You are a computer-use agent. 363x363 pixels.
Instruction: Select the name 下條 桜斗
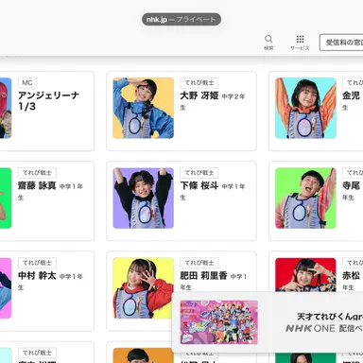click(x=199, y=185)
